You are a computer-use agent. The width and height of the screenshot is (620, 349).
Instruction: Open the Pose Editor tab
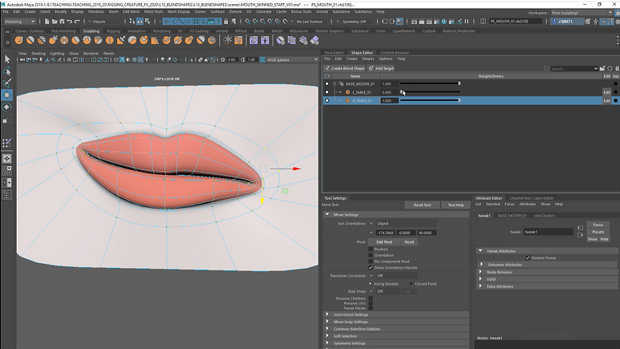[x=334, y=53]
